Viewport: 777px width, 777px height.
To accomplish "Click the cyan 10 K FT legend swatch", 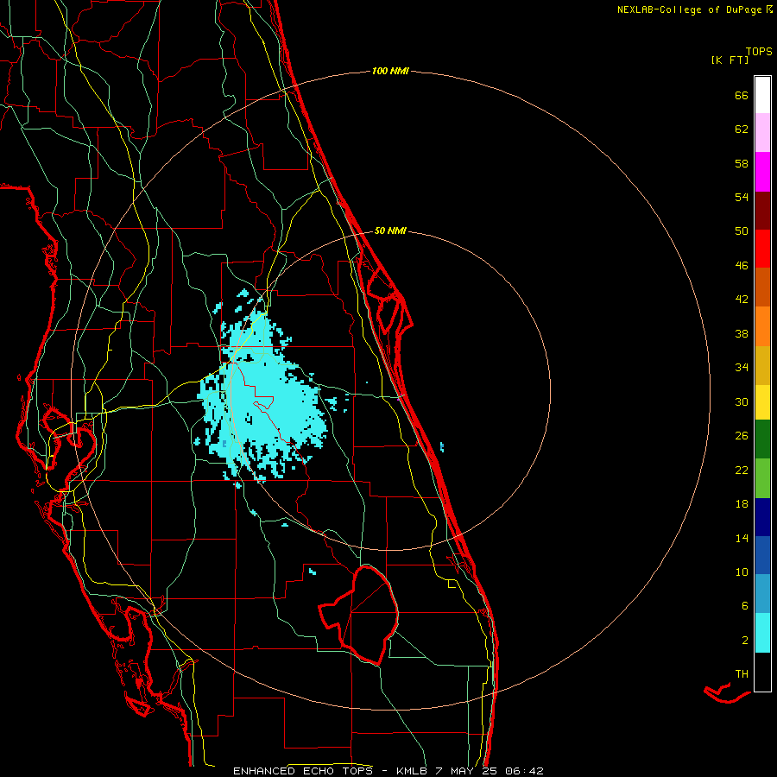I will tap(762, 633).
